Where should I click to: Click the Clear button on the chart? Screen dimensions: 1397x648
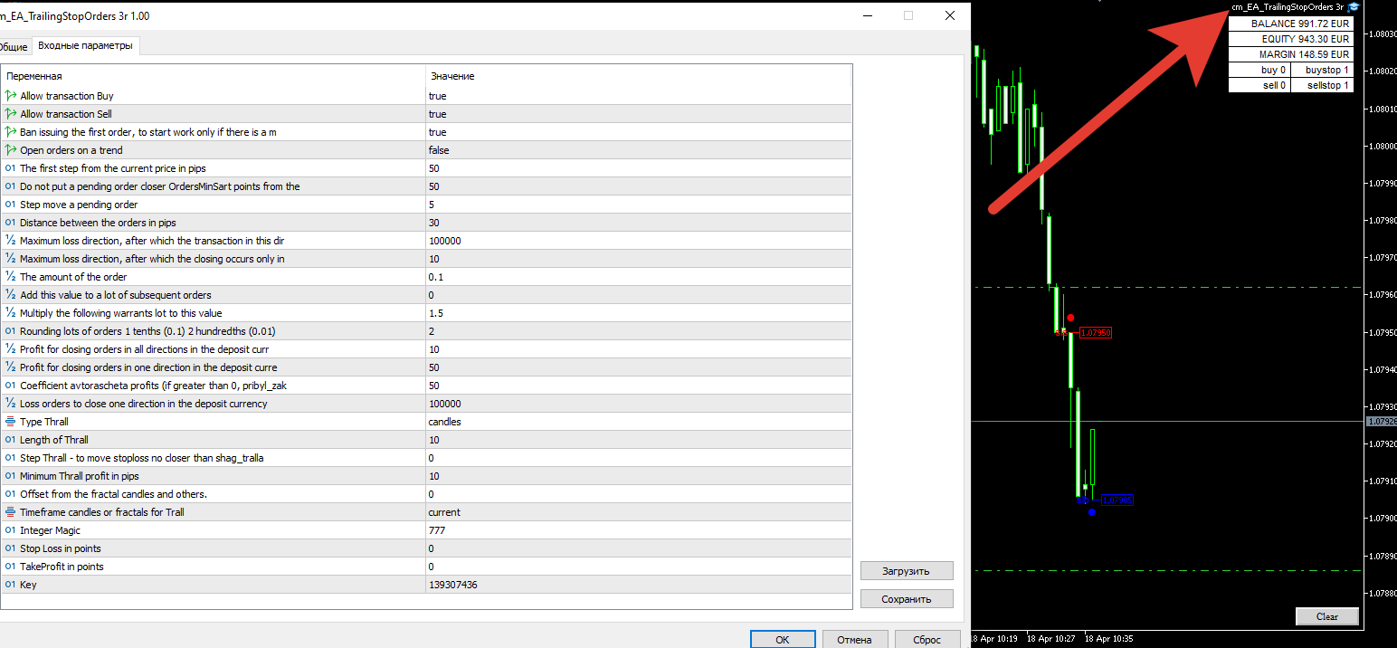click(1327, 616)
